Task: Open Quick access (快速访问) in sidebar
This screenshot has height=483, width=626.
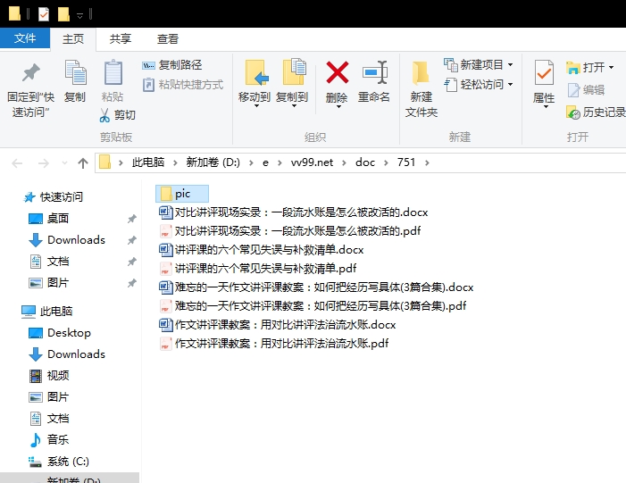Action: point(53,196)
